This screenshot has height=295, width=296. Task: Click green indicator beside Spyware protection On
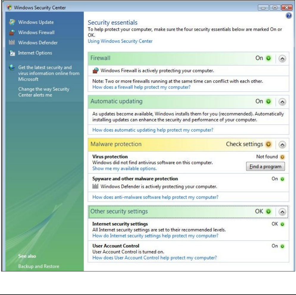282,179
